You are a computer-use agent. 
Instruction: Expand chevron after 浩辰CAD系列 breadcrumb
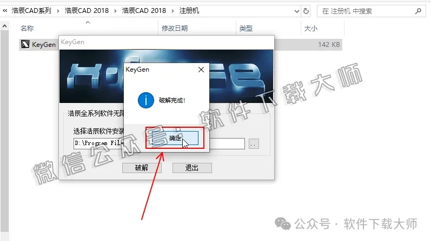pyautogui.click(x=58, y=11)
